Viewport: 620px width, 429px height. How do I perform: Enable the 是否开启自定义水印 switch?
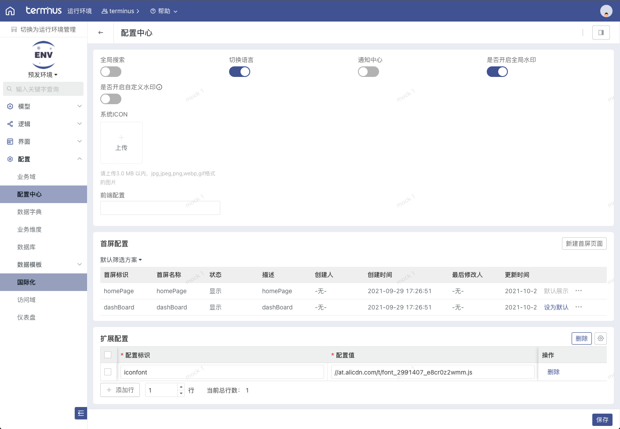point(111,99)
